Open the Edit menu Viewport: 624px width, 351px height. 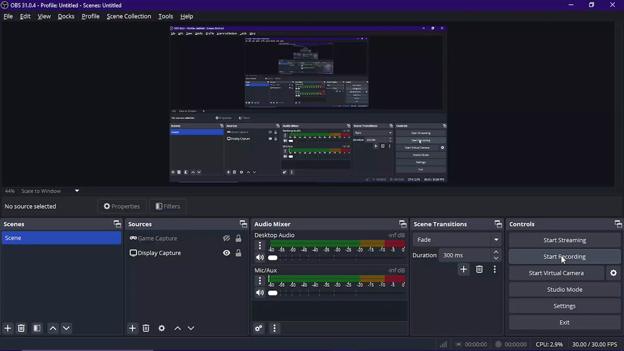pos(25,16)
